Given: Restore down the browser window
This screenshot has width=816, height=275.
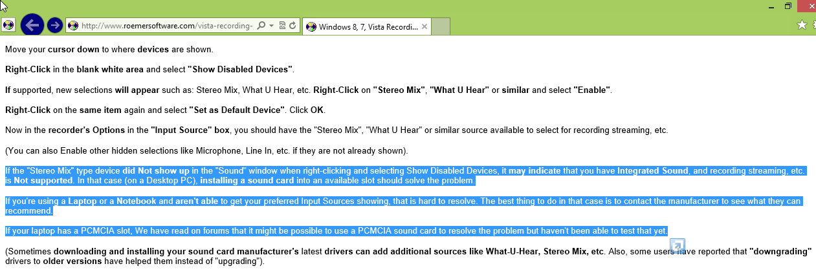Looking at the screenshot, I should coord(788,6).
